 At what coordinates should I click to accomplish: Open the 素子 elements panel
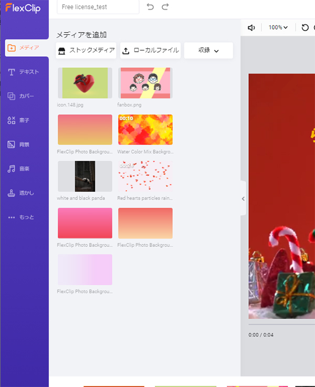click(24, 120)
